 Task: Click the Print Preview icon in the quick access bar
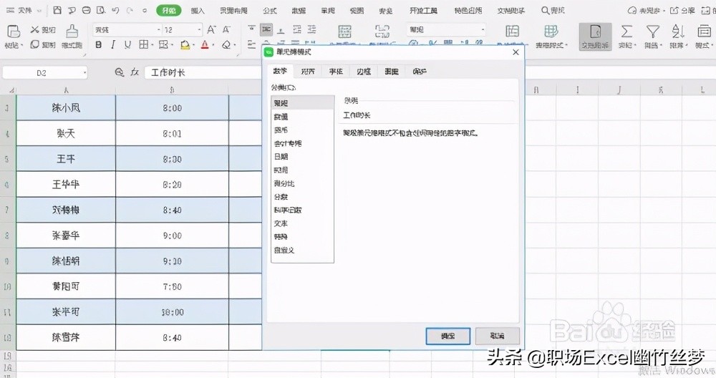(100, 10)
